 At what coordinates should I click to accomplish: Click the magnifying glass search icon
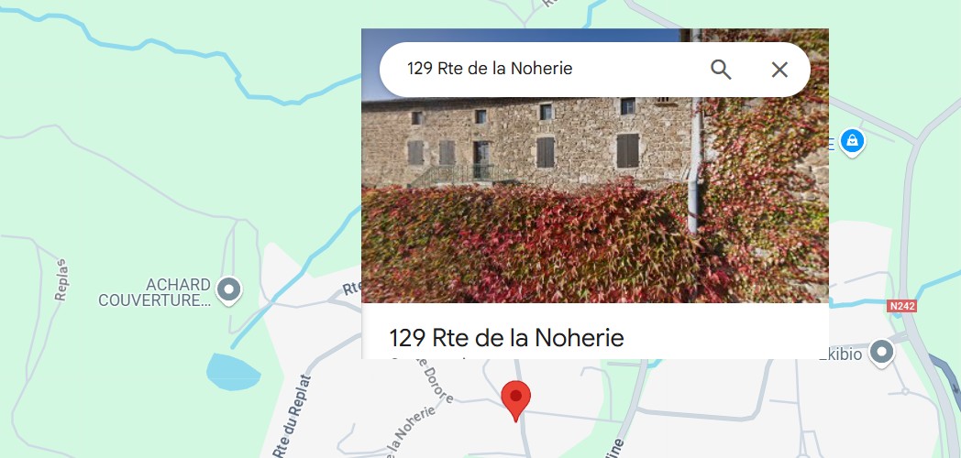click(x=721, y=70)
